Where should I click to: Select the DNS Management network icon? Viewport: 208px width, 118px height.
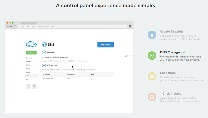(152, 56)
